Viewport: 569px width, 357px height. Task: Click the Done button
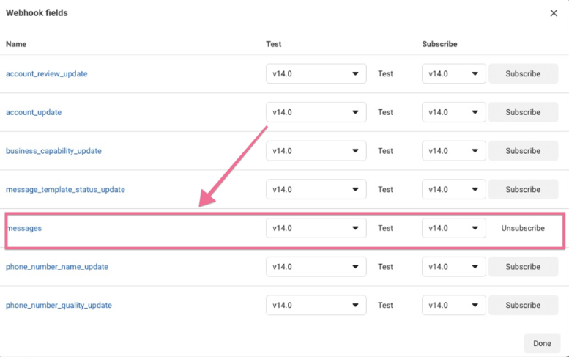pyautogui.click(x=542, y=343)
